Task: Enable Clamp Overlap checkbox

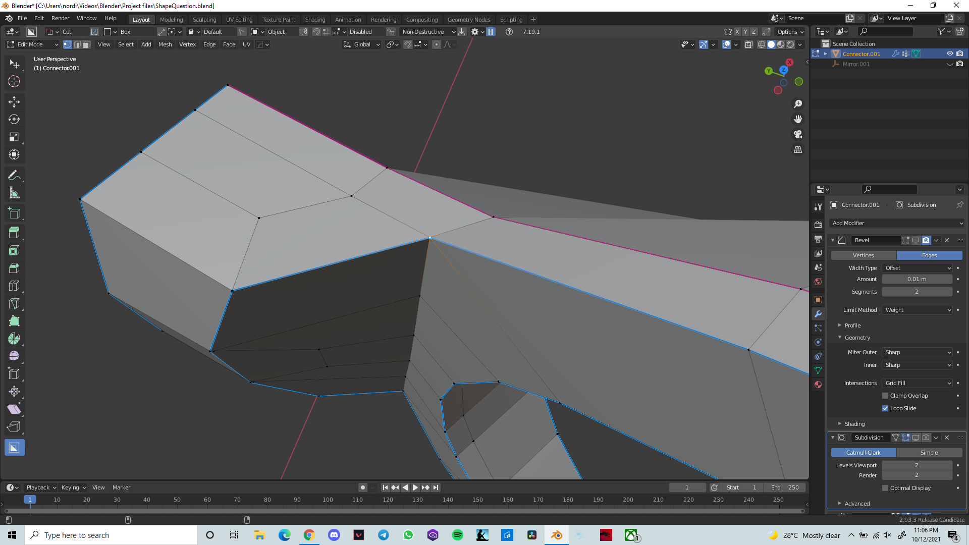Action: pyautogui.click(x=885, y=396)
